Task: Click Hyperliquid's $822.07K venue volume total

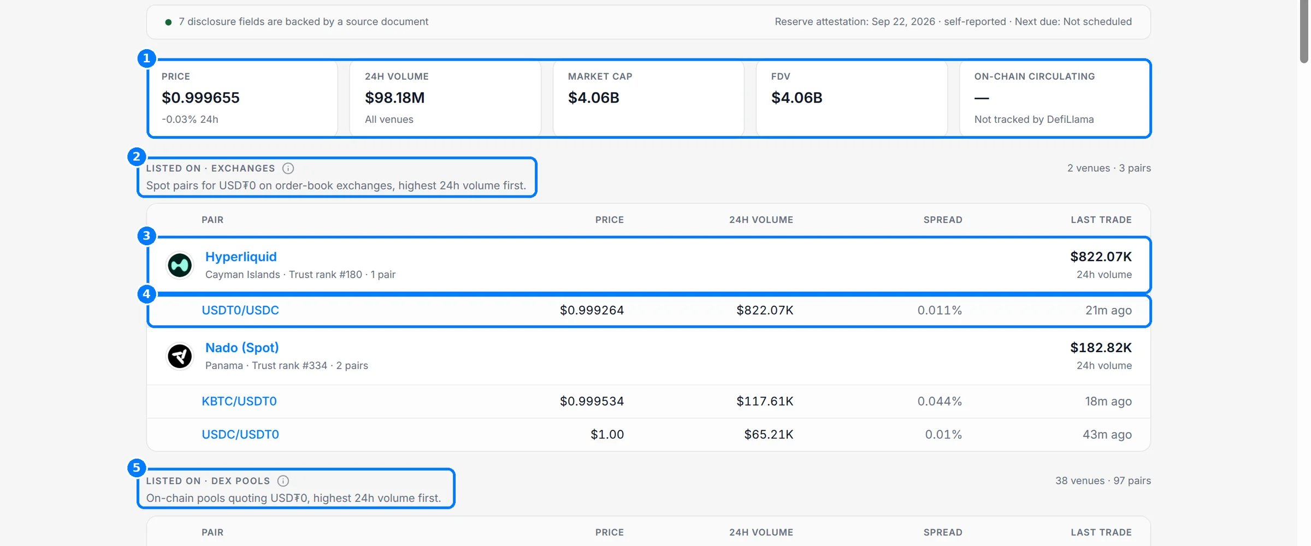Action: pyautogui.click(x=1101, y=257)
